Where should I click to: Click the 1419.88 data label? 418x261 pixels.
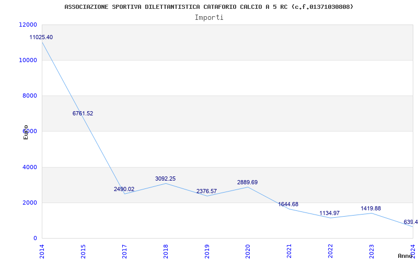click(371, 208)
